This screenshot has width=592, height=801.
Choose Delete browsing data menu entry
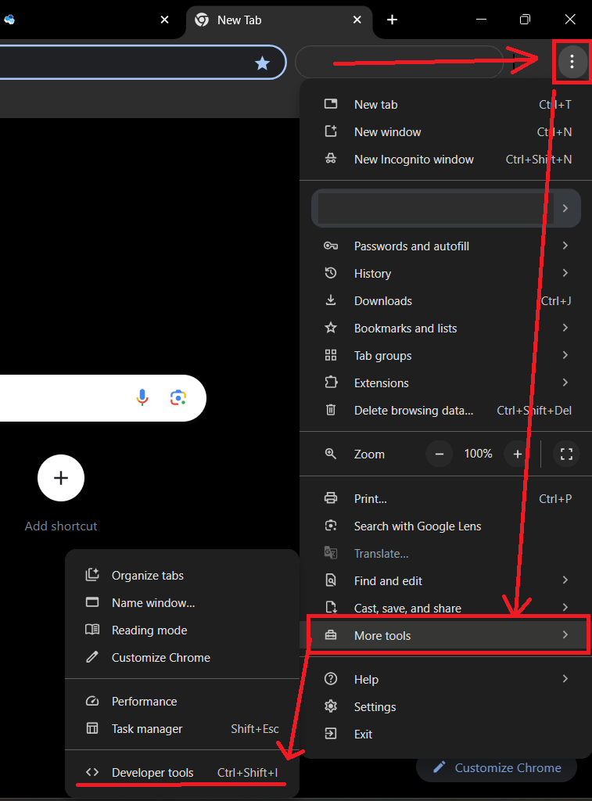click(446, 410)
